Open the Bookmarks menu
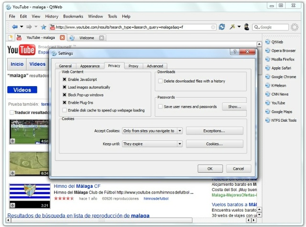 [x=73, y=16]
